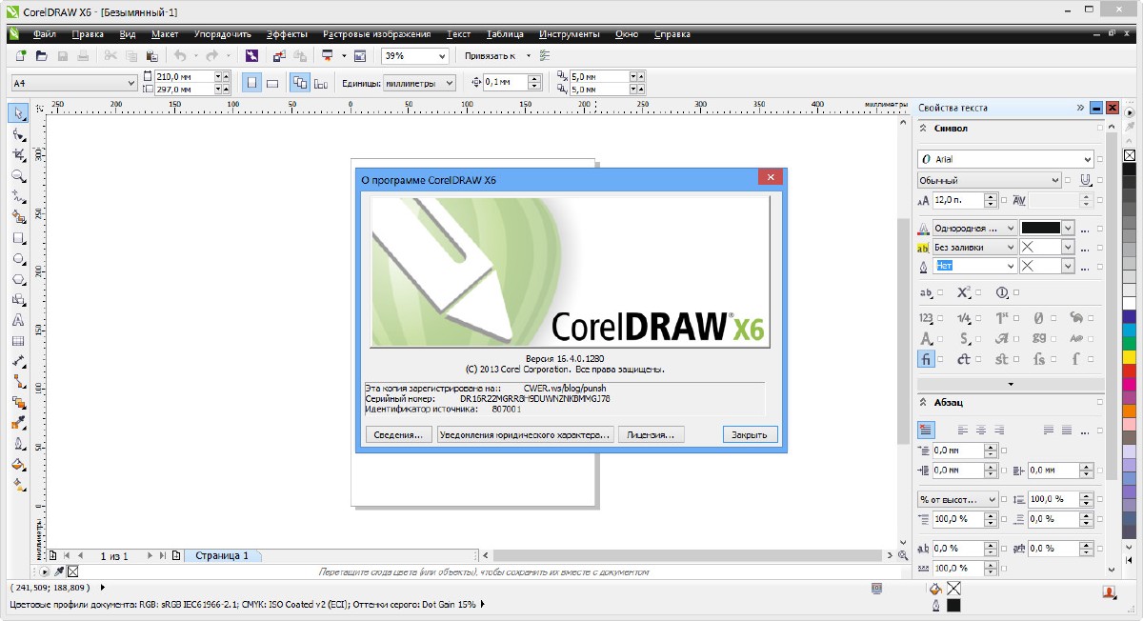Click the underline style icon
1143x621 pixels.
[1085, 180]
